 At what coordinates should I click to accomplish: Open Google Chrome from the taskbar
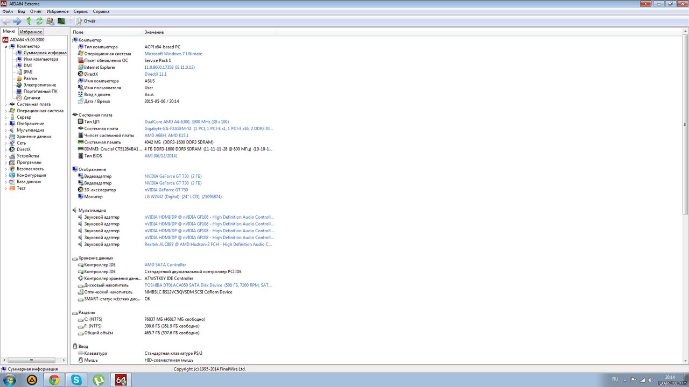pyautogui.click(x=54, y=380)
